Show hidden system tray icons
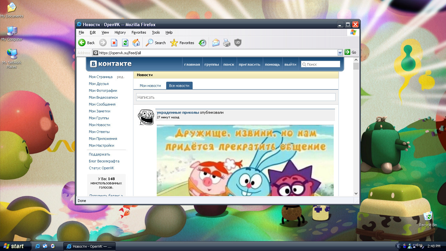Screen dimensions: 446x251 [398, 246]
